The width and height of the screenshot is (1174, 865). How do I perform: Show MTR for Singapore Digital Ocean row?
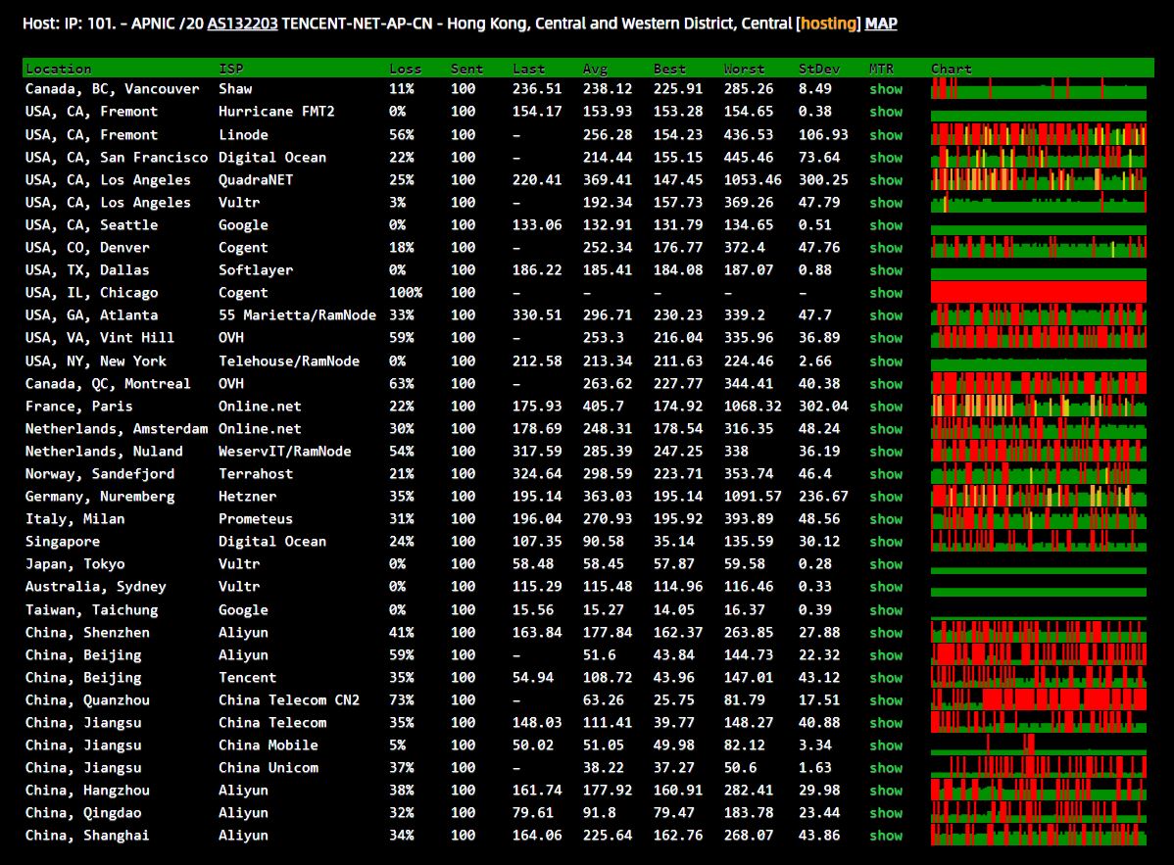(x=886, y=541)
